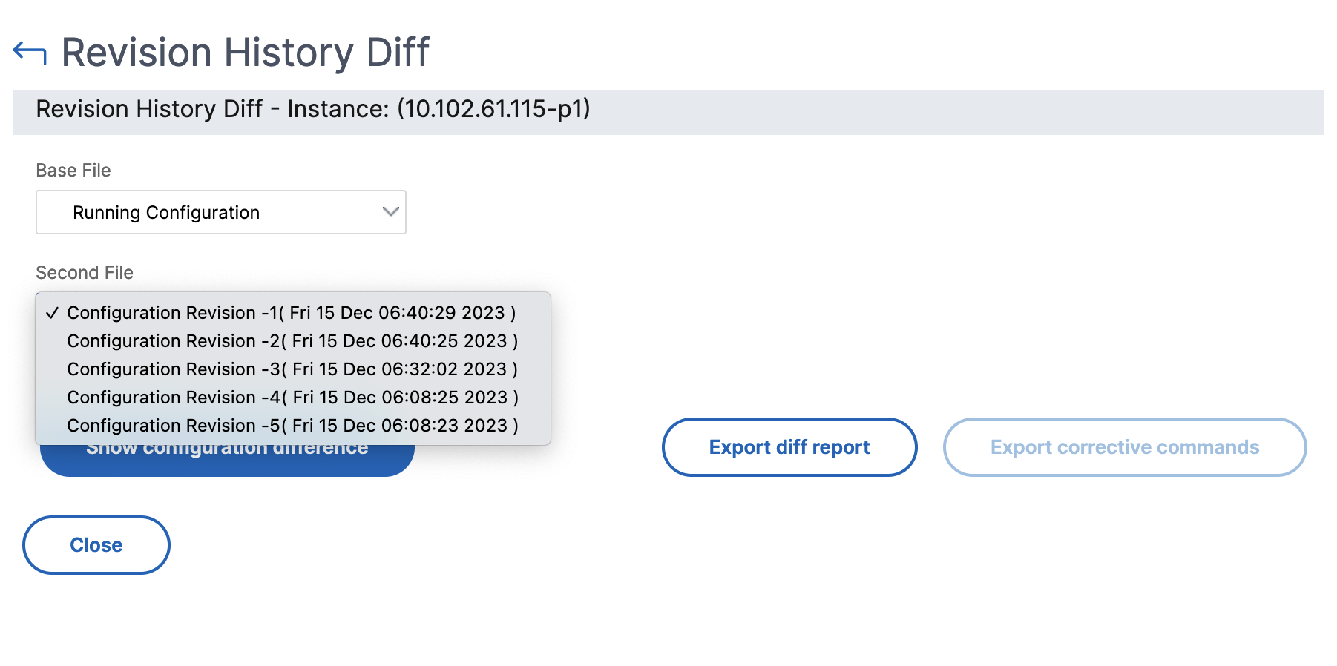Click the instance address 10.102.61.115-p1
Viewport: 1337px width, 666px height.
(x=493, y=109)
